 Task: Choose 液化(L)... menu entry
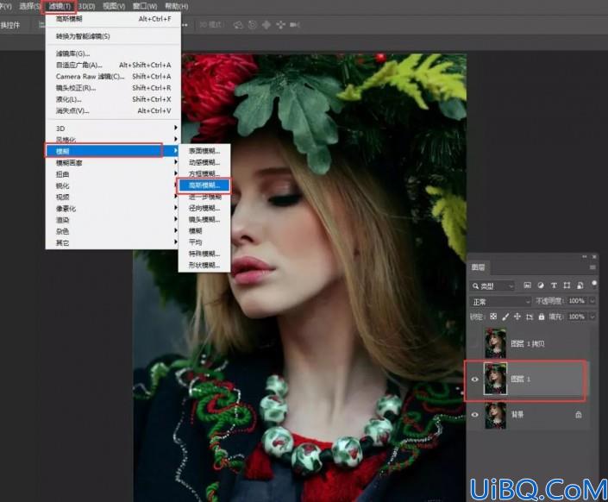coord(113,99)
